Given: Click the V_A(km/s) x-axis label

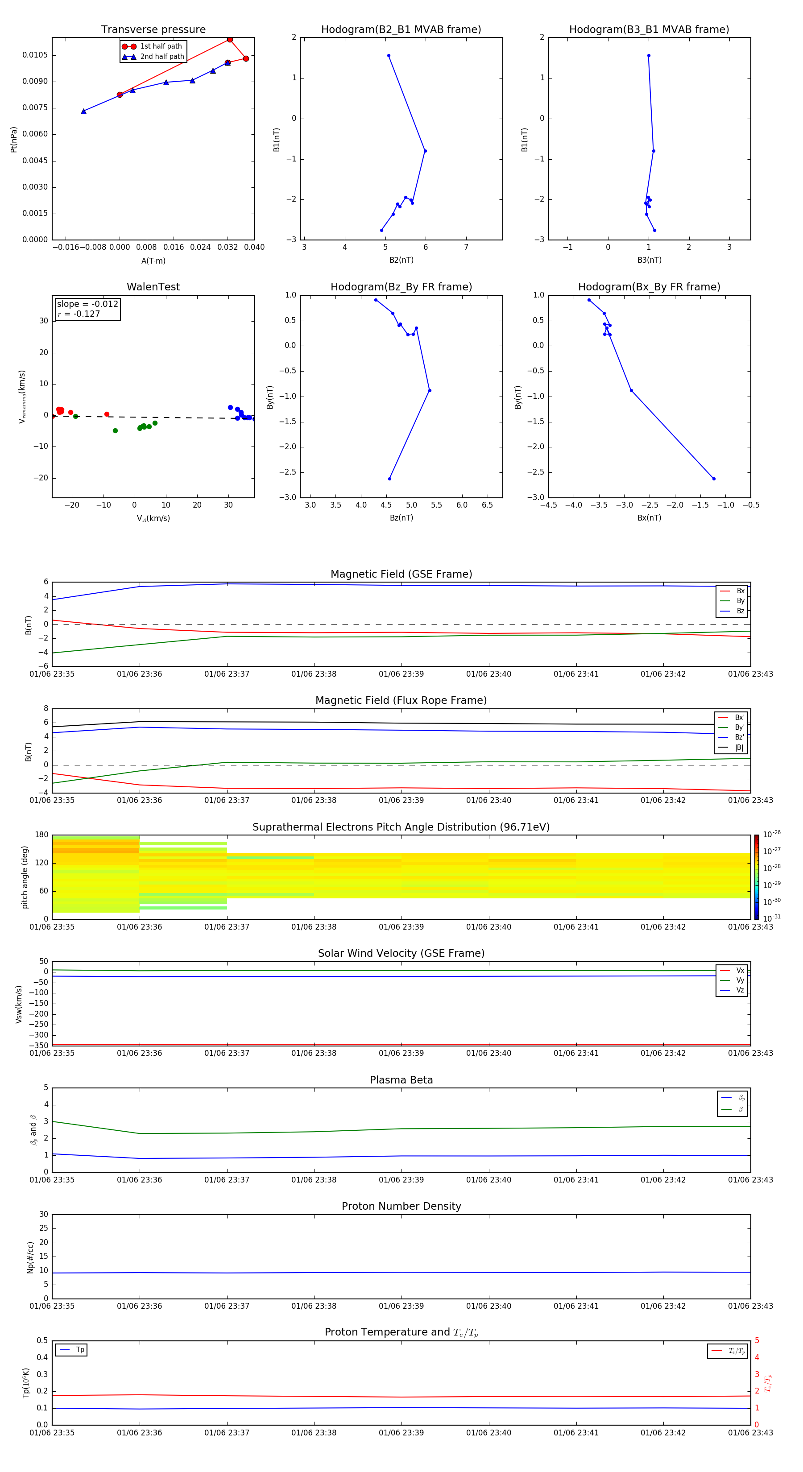Looking at the screenshot, I should 153,518.
